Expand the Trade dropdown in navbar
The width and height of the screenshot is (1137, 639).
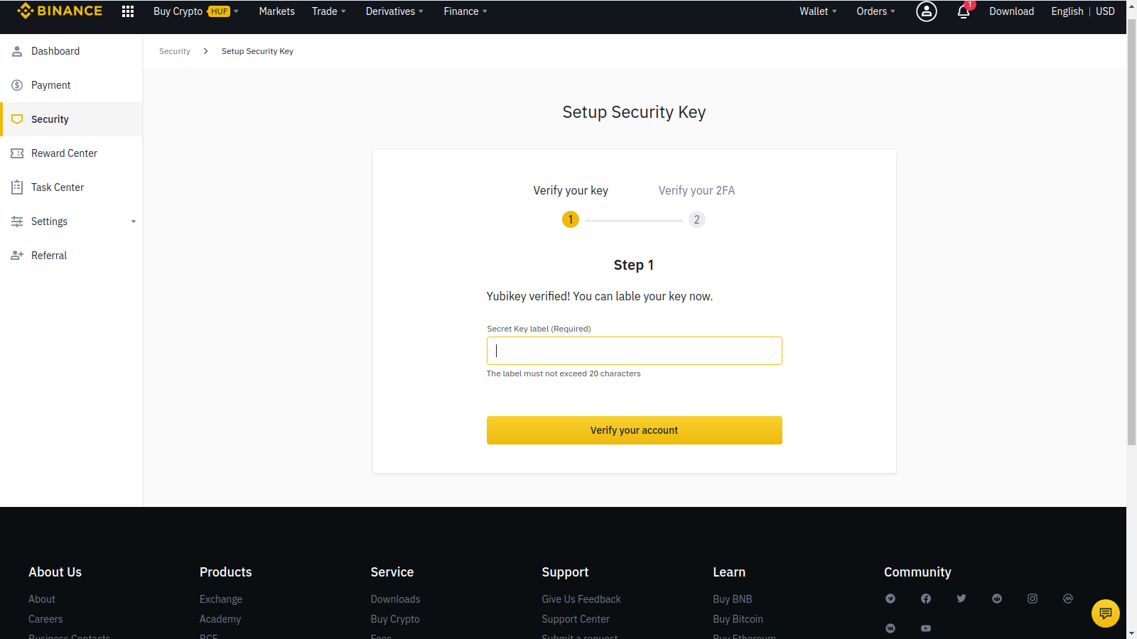(328, 11)
